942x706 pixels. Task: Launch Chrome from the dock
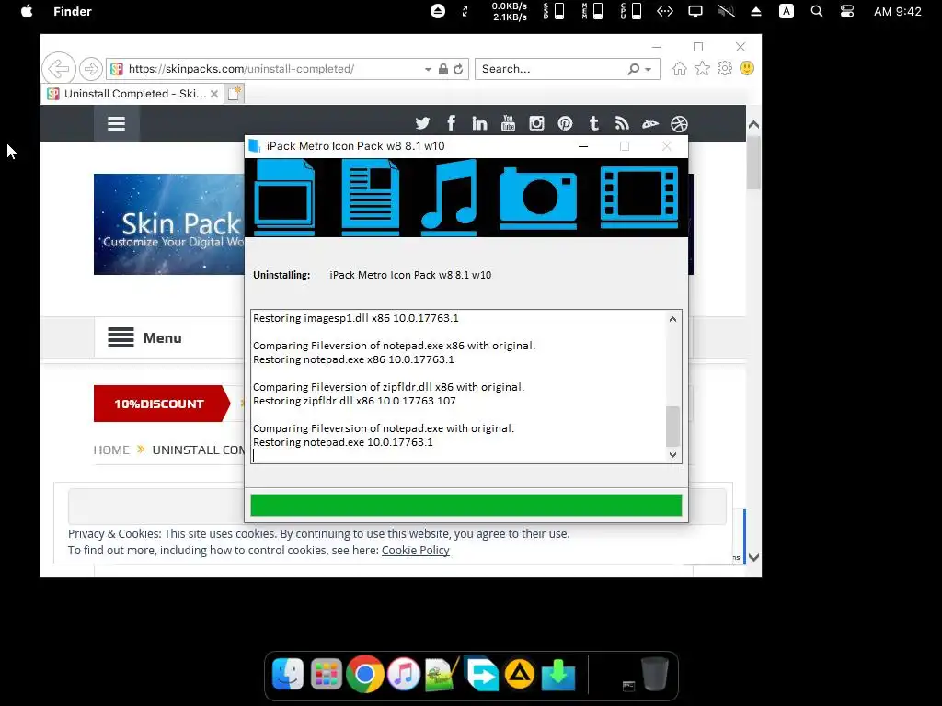point(364,674)
